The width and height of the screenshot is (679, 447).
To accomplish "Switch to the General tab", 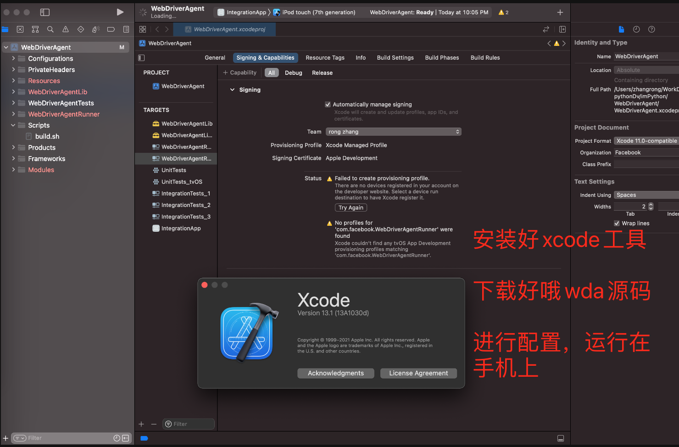I will (x=215, y=58).
